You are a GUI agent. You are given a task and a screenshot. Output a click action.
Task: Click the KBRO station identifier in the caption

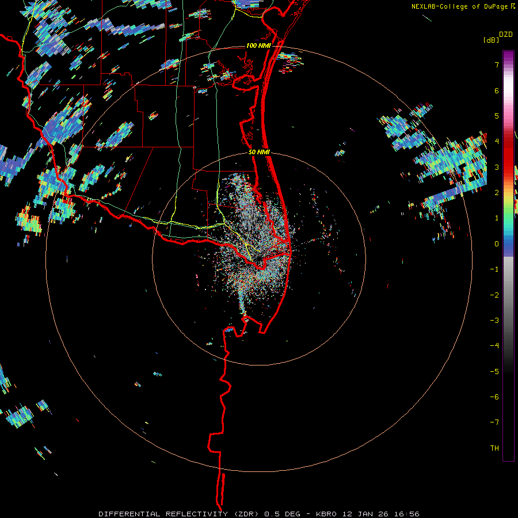327,514
